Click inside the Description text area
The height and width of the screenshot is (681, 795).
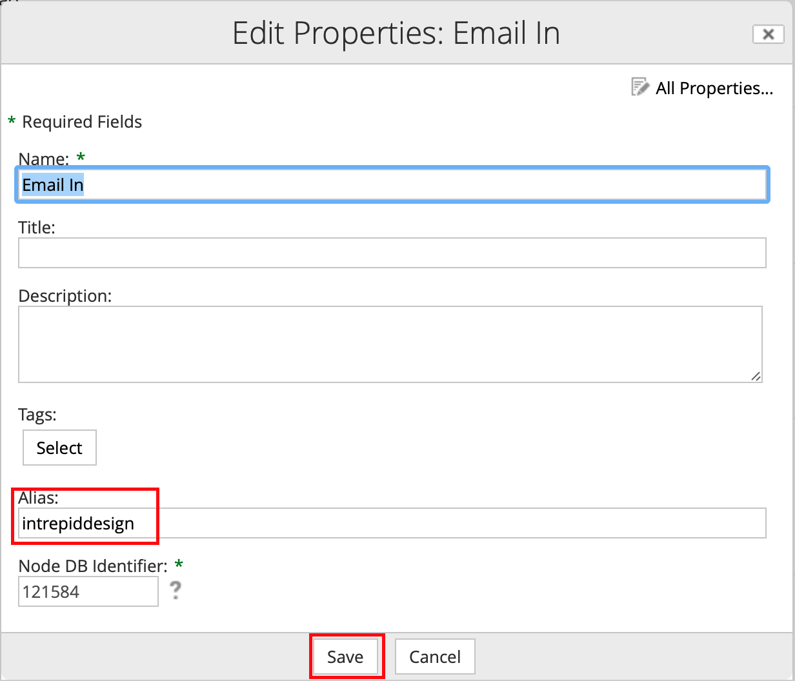[x=387, y=342]
